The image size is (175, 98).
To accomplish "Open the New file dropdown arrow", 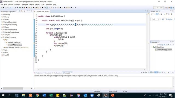I will pos(4,8).
